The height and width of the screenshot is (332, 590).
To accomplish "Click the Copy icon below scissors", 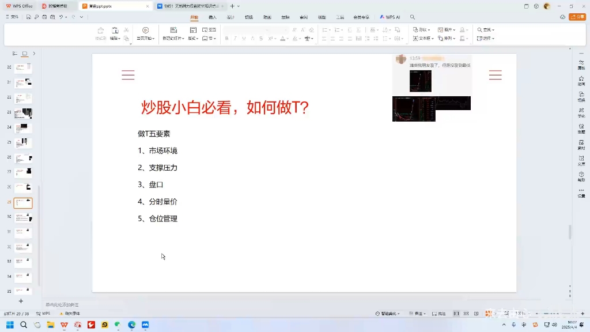I will click(x=126, y=39).
